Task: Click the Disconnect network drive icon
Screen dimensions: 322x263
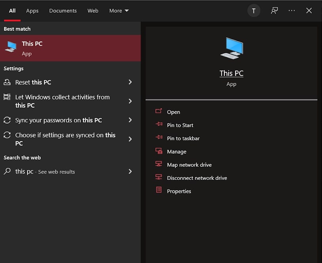Action: pos(159,177)
